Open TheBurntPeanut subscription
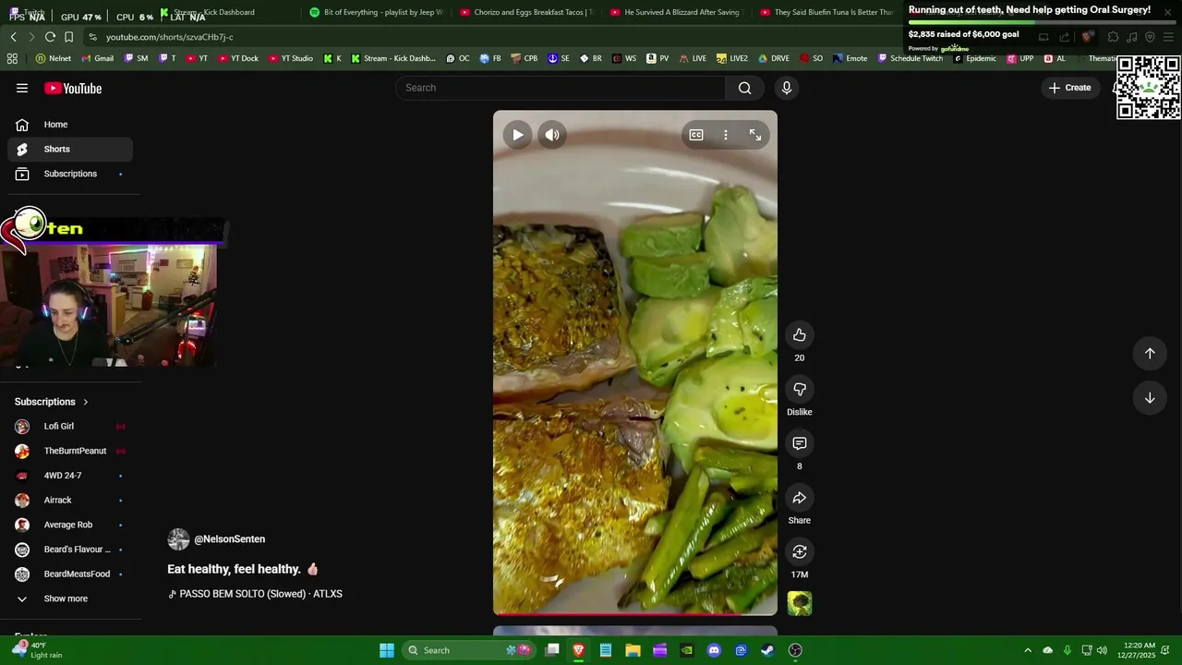This screenshot has width=1182, height=665. click(70, 451)
